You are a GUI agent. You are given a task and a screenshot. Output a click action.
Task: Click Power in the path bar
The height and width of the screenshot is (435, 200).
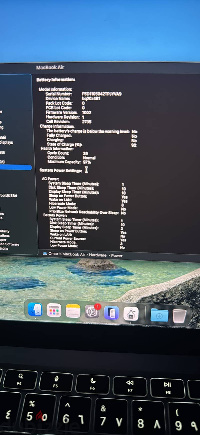(x=117, y=256)
